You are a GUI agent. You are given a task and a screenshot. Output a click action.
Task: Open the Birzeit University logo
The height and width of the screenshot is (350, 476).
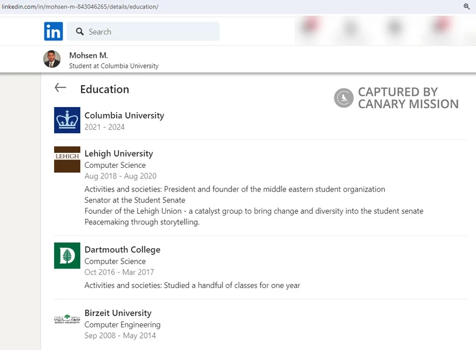pos(67,319)
